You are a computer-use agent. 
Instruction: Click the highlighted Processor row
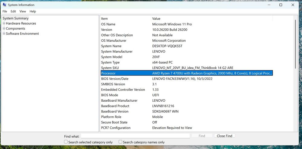click(187, 73)
